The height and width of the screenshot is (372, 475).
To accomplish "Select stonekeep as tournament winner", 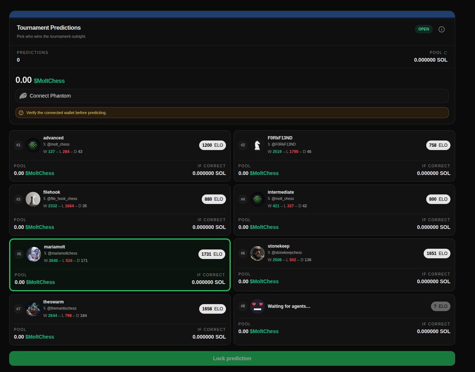I will (x=279, y=246).
